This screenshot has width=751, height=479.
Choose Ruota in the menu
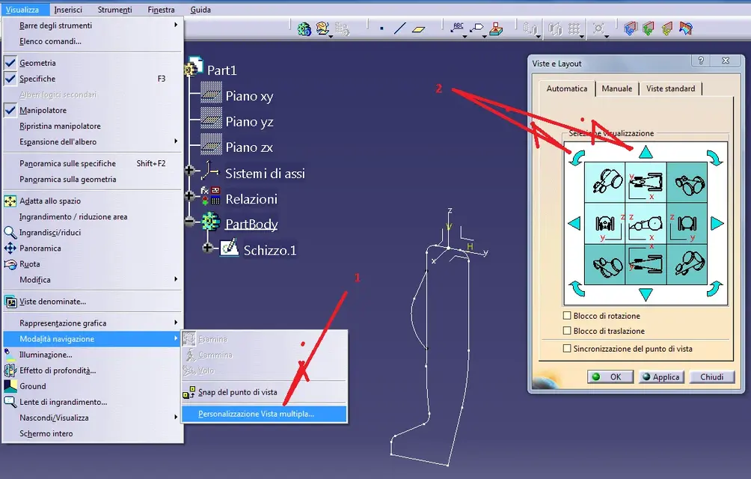pos(93,264)
